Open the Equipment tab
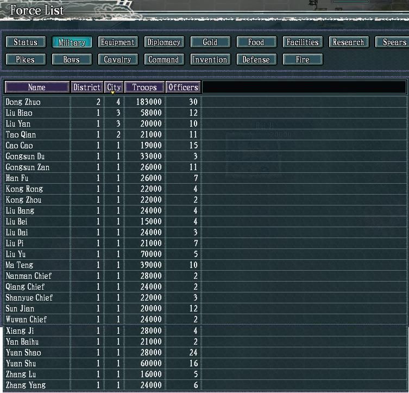Image resolution: width=409 pixels, height=393 pixels. (117, 42)
